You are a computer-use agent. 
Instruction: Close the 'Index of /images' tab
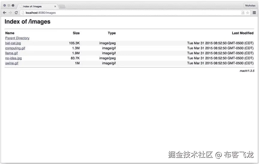tap(55, 6)
